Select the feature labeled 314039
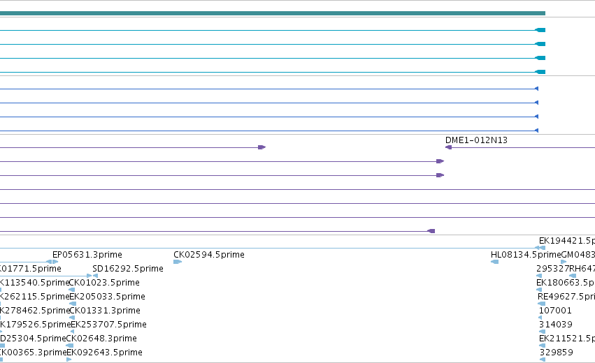The width and height of the screenshot is (595, 363). (x=556, y=325)
